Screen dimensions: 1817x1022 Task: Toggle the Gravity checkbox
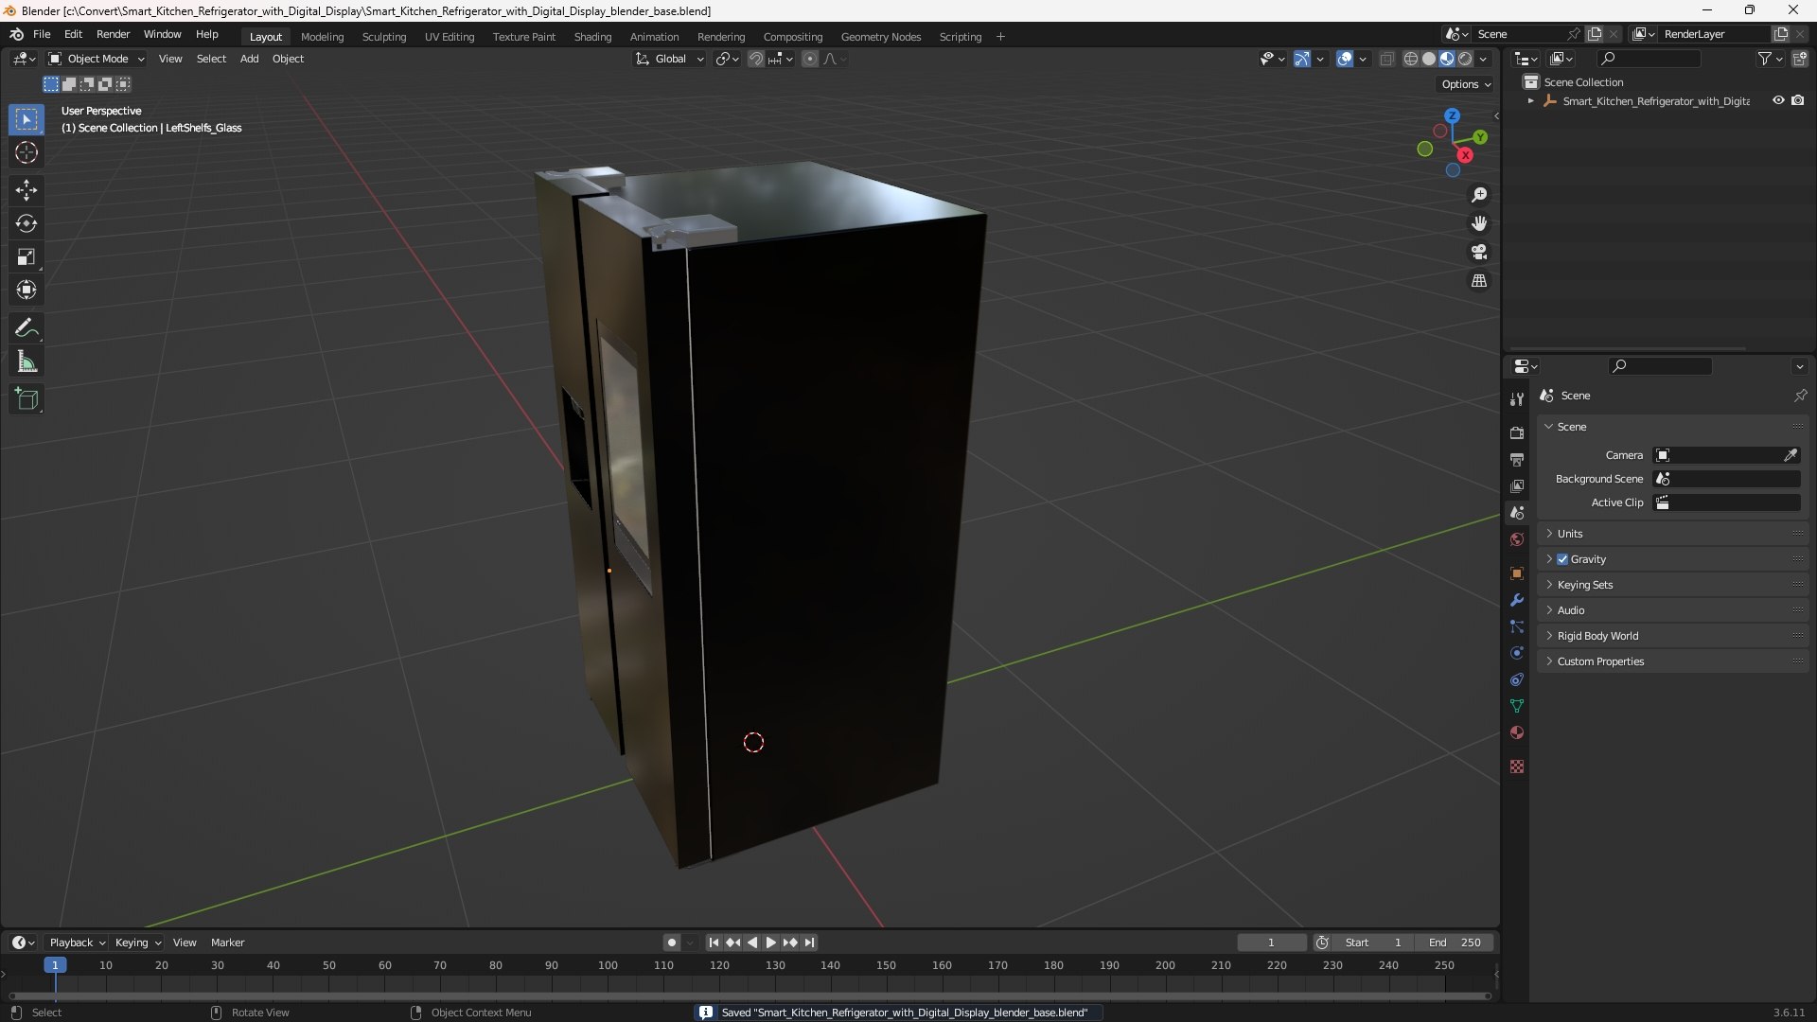coord(1562,559)
